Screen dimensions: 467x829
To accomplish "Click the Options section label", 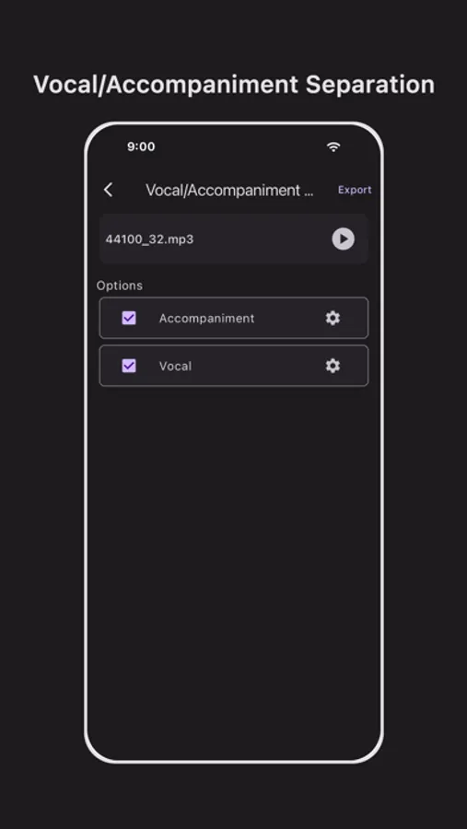I will (x=120, y=286).
